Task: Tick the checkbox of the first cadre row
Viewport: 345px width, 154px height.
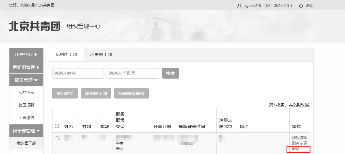Action: pos(57,138)
